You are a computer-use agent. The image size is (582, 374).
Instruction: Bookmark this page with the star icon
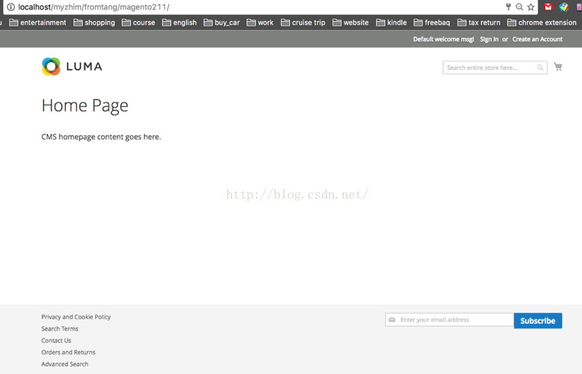(x=531, y=7)
